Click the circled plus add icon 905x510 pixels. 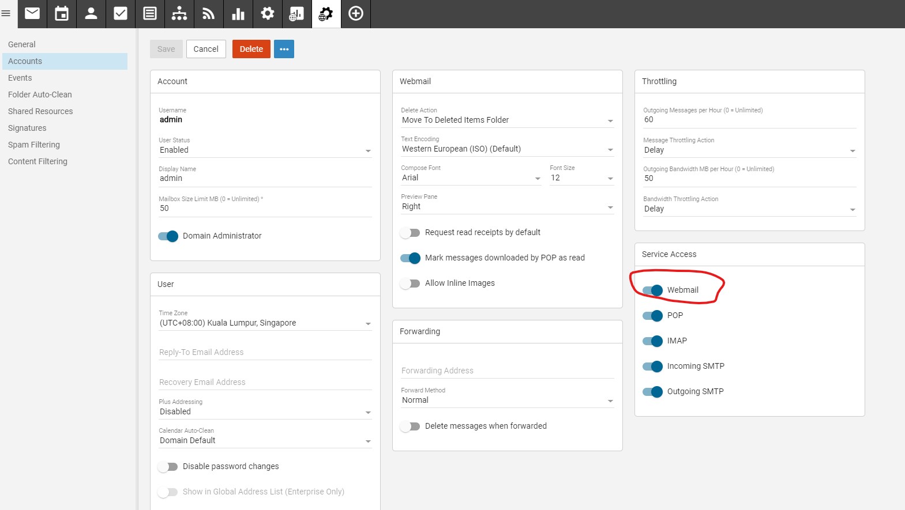(356, 13)
